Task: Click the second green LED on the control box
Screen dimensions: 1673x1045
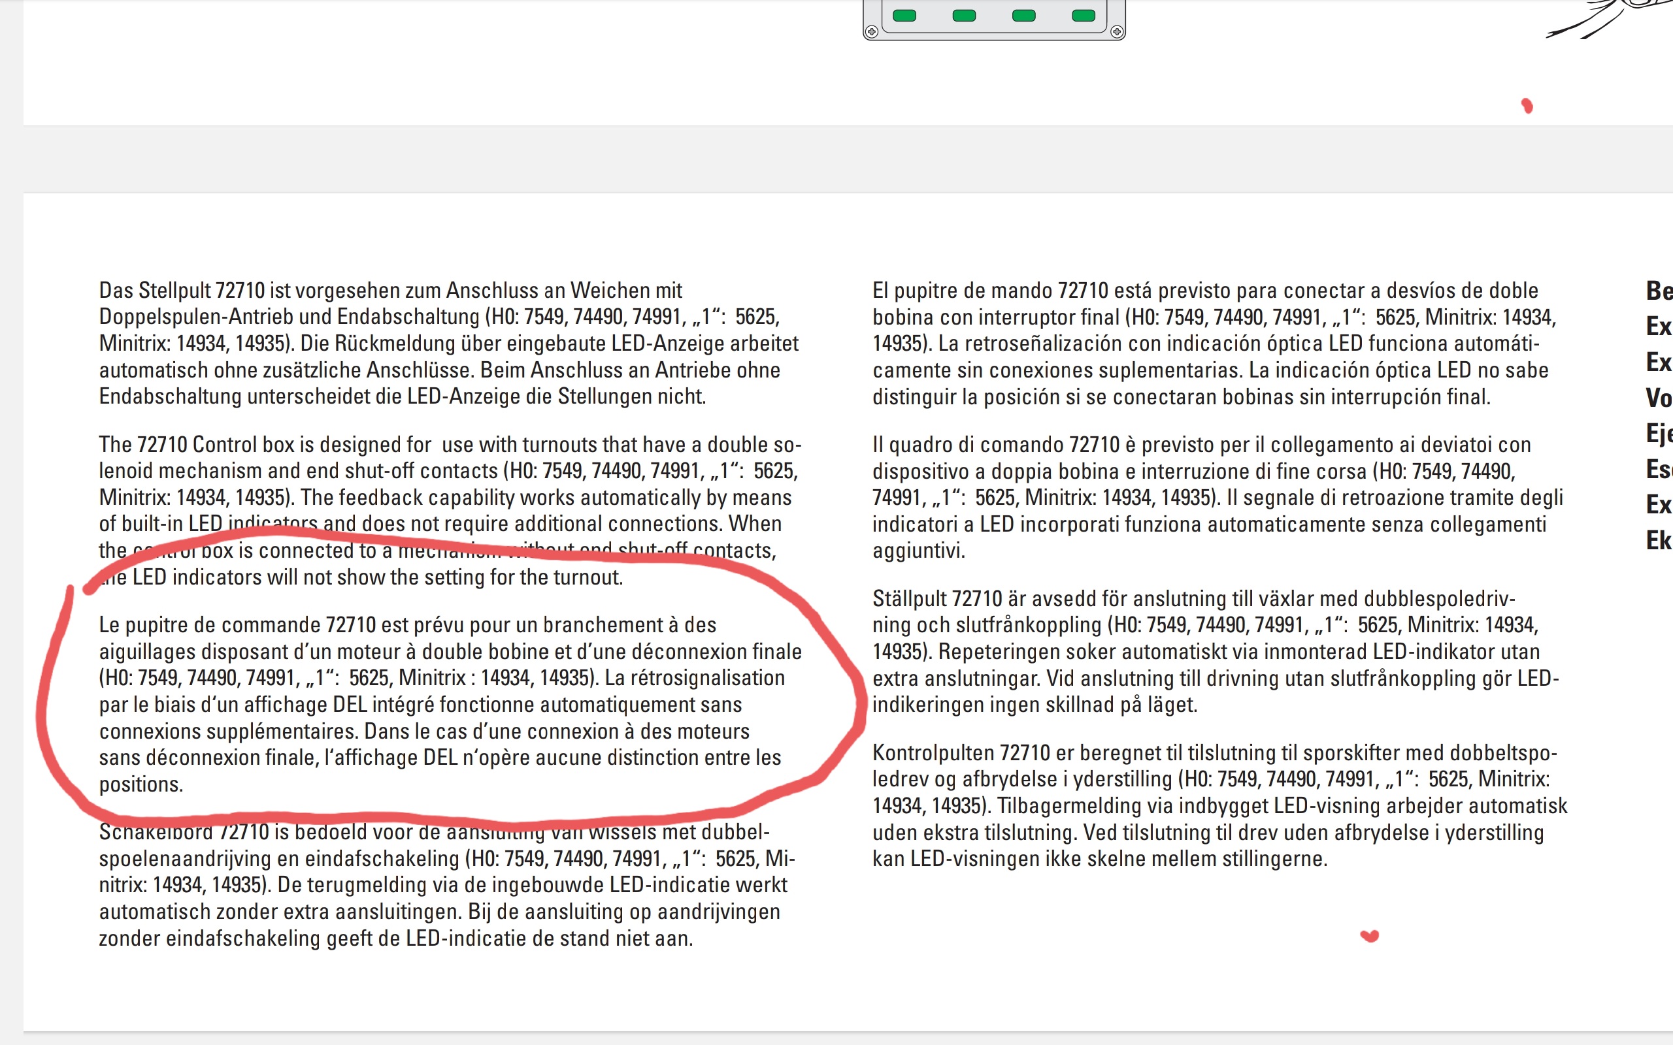Action: tap(964, 16)
